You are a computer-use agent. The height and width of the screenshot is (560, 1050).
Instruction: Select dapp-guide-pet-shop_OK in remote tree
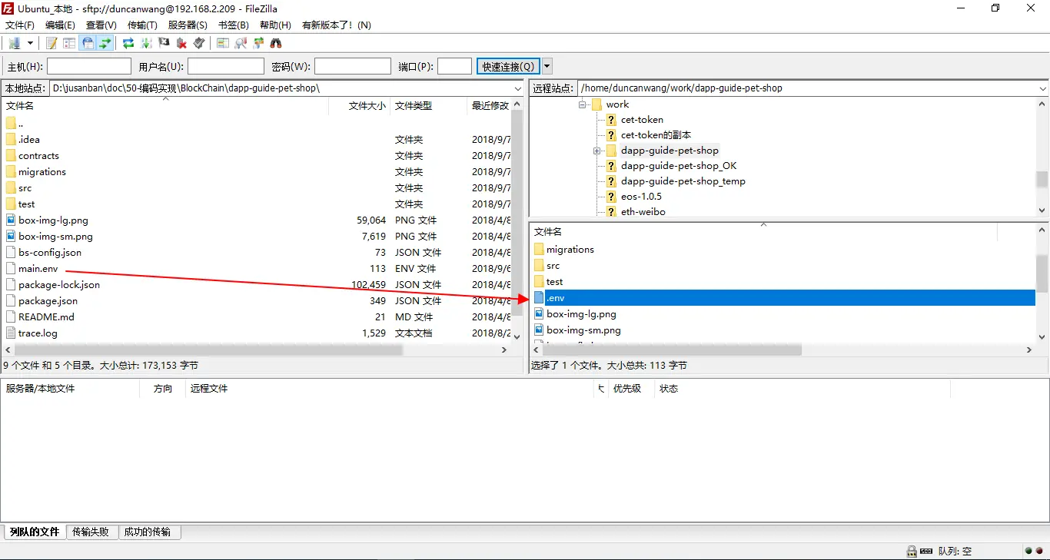tap(679, 166)
